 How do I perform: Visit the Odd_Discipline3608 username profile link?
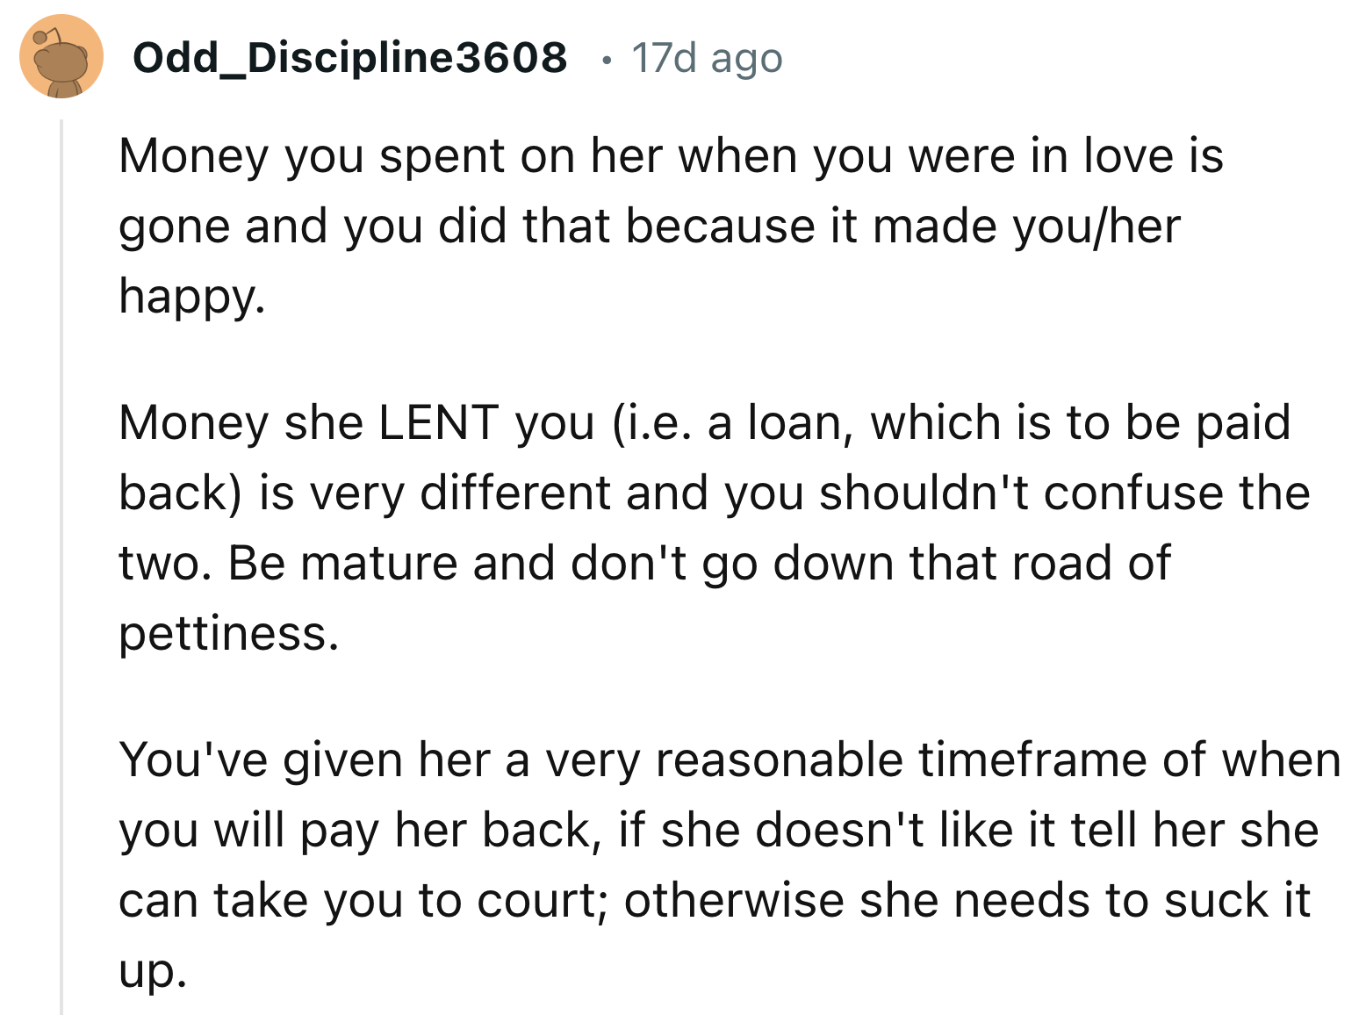(350, 58)
